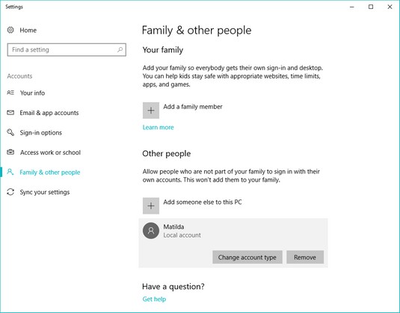This screenshot has width=400, height=313.
Task: Click the plus icon for Add someone else
Action: 151,205
